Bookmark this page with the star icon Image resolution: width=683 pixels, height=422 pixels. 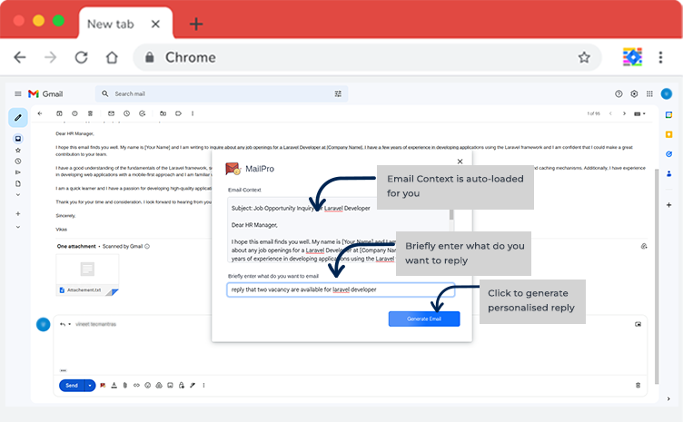584,57
